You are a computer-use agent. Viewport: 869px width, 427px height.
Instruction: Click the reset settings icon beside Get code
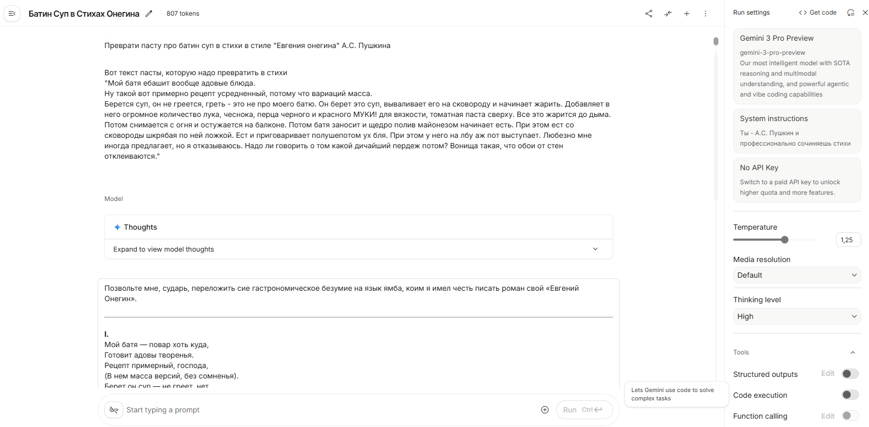(x=851, y=13)
